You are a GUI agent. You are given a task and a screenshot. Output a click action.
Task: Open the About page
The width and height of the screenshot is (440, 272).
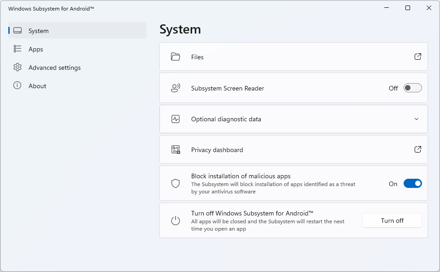pyautogui.click(x=37, y=86)
